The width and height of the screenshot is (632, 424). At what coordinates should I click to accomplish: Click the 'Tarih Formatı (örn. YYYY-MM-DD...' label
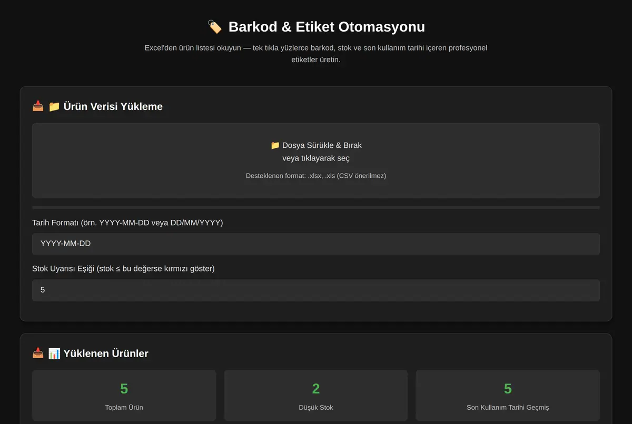[x=127, y=223]
